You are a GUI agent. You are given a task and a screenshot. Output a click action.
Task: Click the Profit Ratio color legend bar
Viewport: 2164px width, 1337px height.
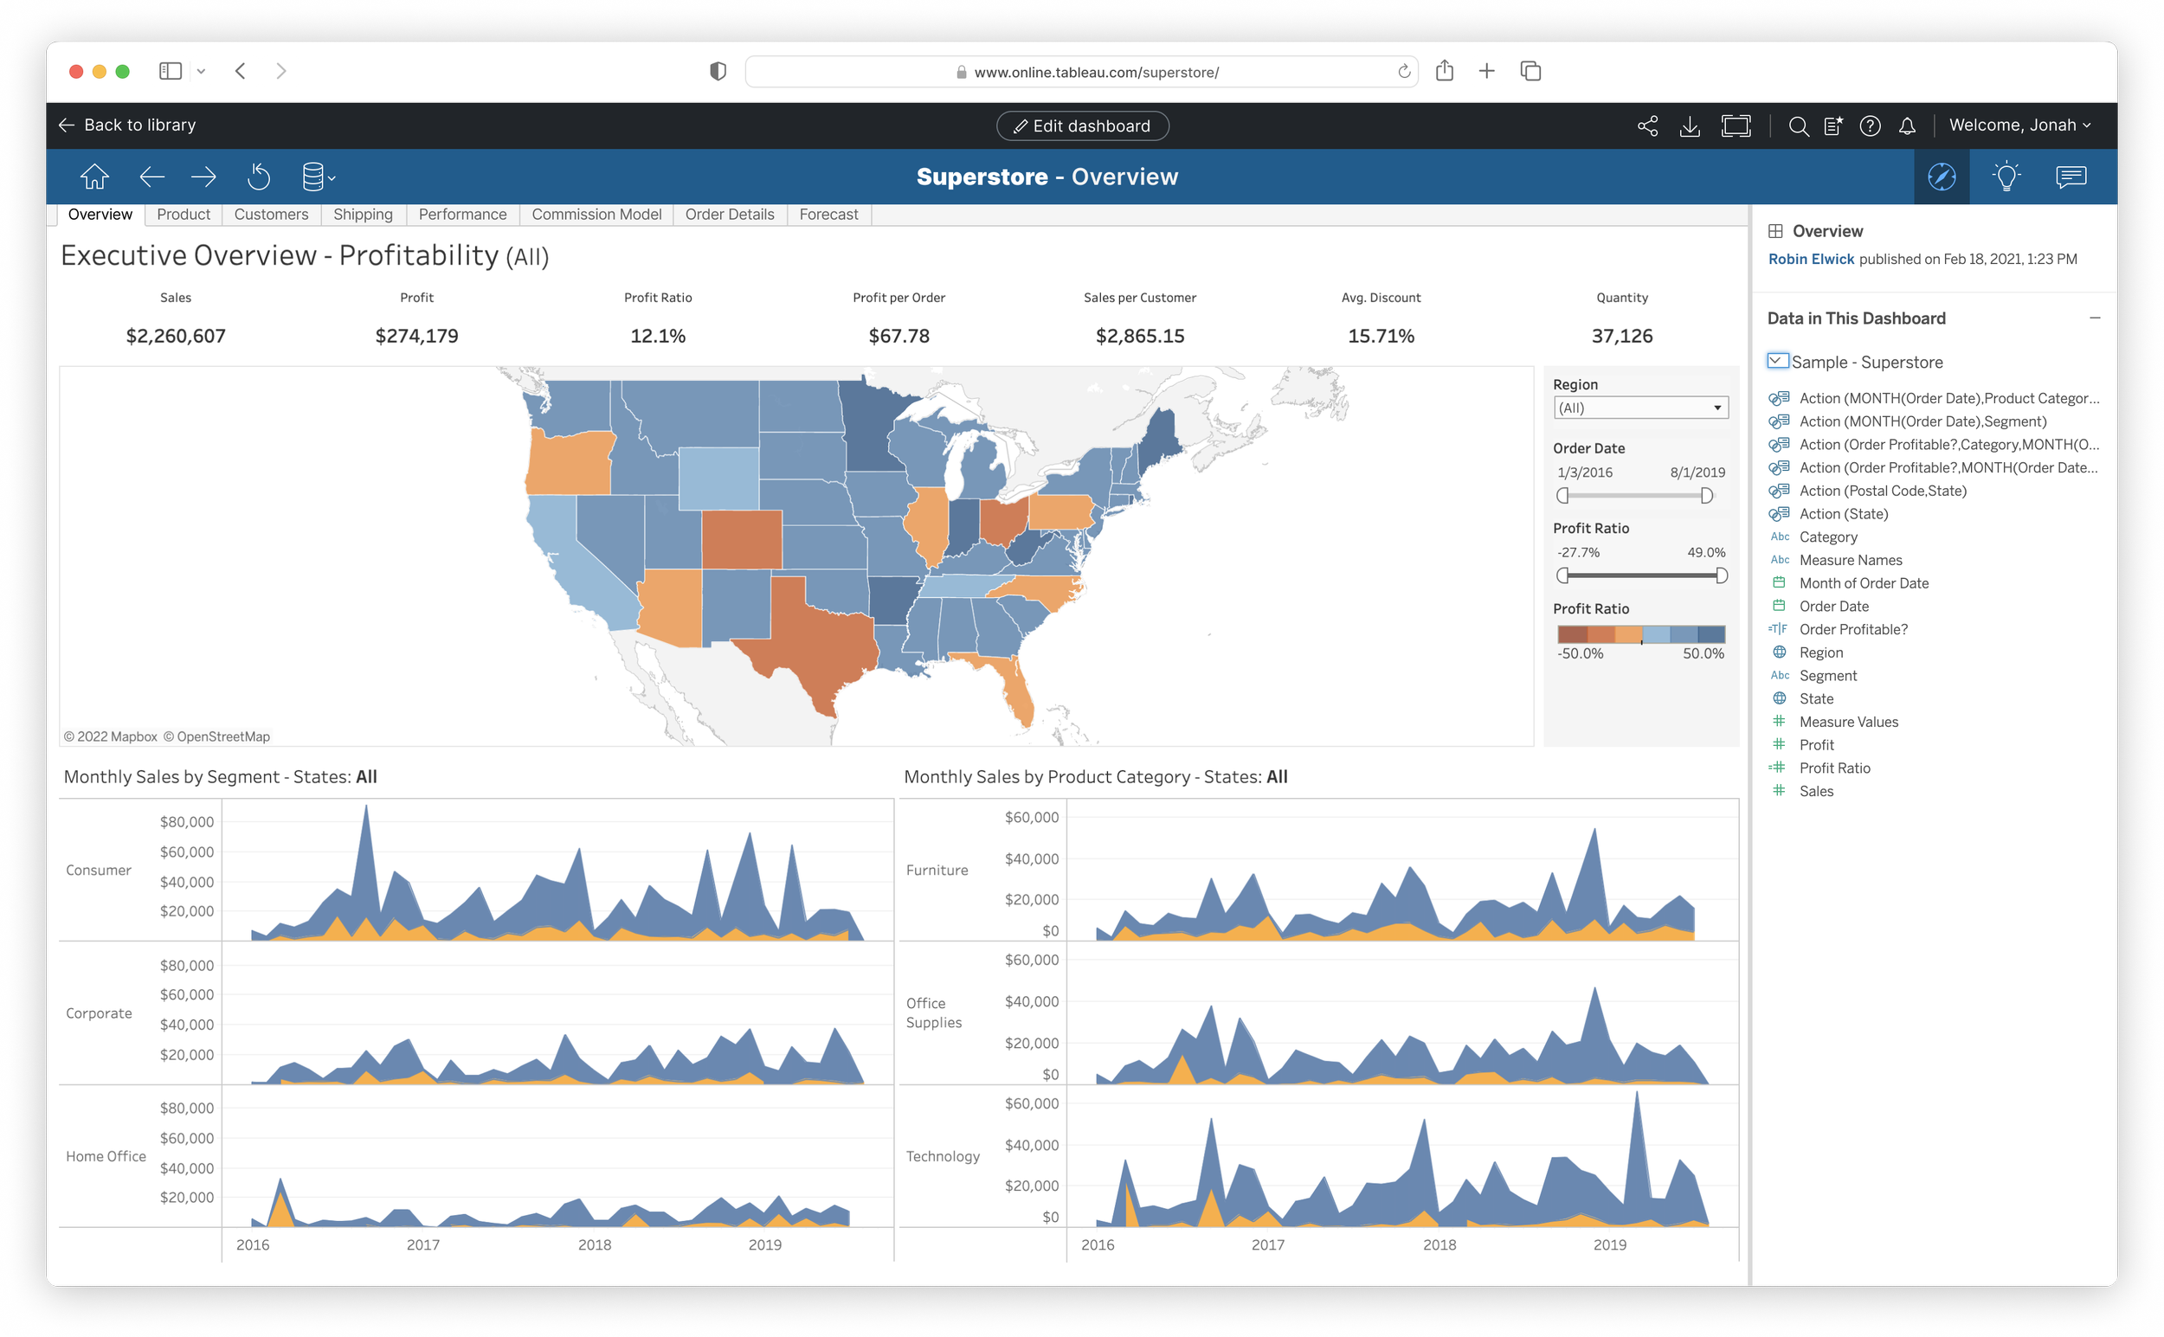click(x=1640, y=634)
